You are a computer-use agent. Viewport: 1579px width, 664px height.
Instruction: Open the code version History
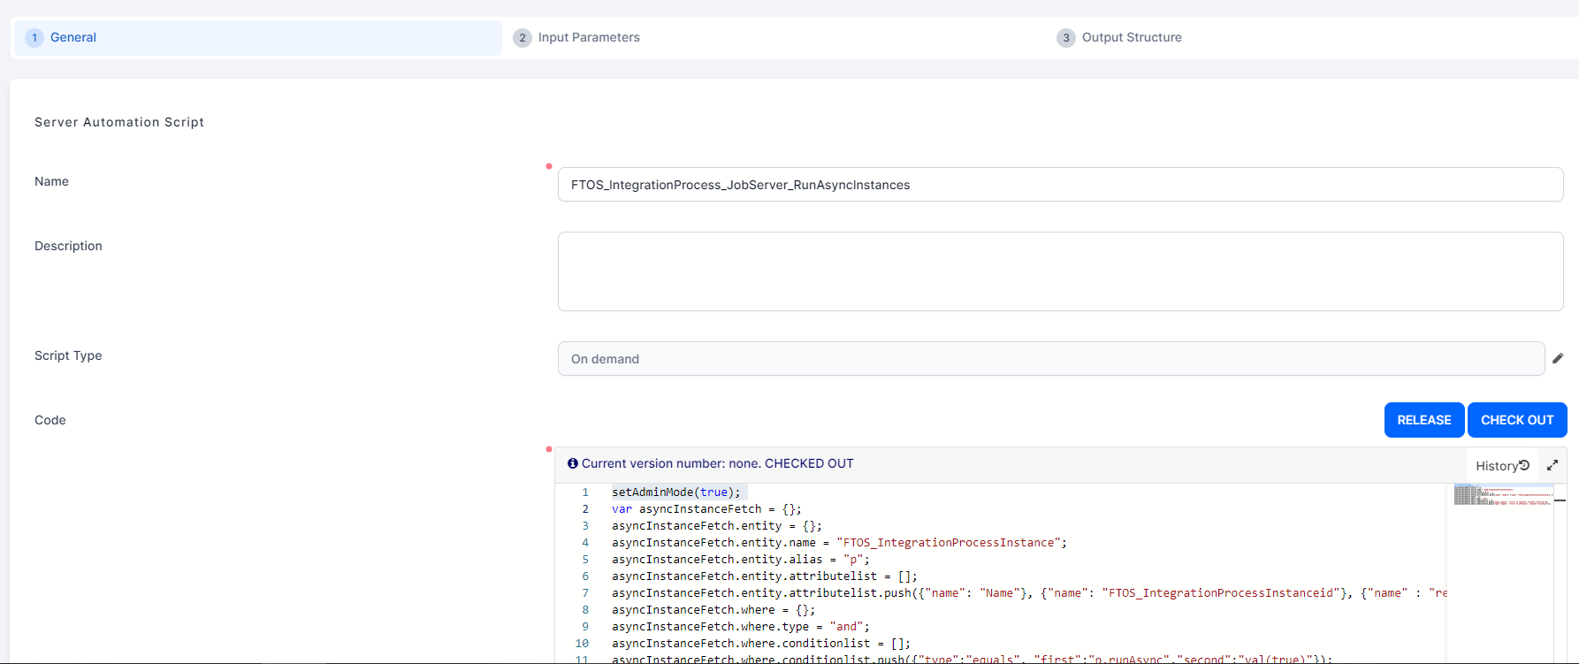pos(1501,466)
